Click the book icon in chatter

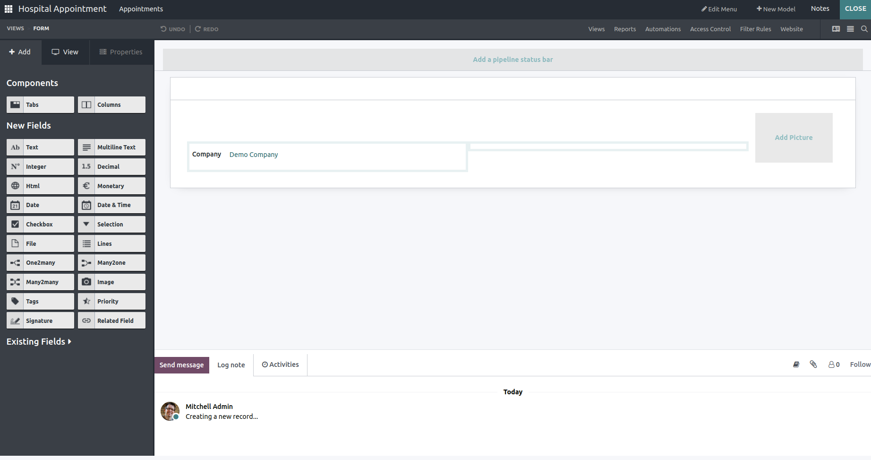796,365
